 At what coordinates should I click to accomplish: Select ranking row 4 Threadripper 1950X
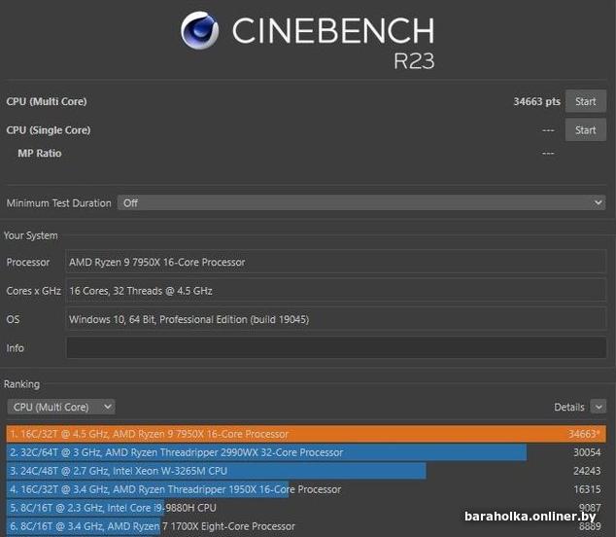[306, 489]
